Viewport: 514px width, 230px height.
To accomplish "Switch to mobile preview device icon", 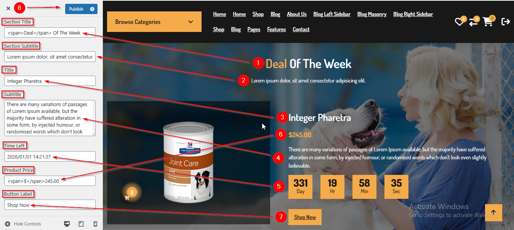I will tap(95, 224).
